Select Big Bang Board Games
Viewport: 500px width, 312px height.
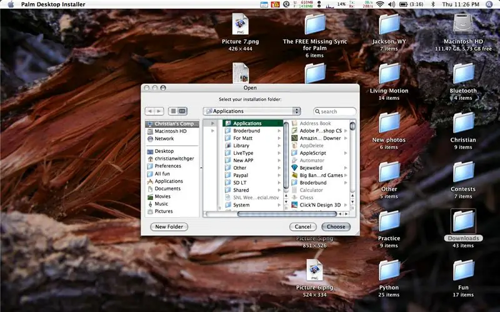coord(319,175)
